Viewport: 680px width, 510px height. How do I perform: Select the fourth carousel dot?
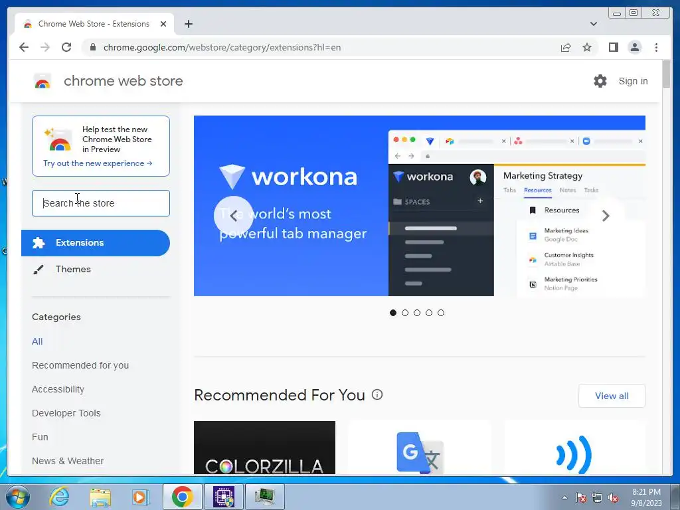429,313
